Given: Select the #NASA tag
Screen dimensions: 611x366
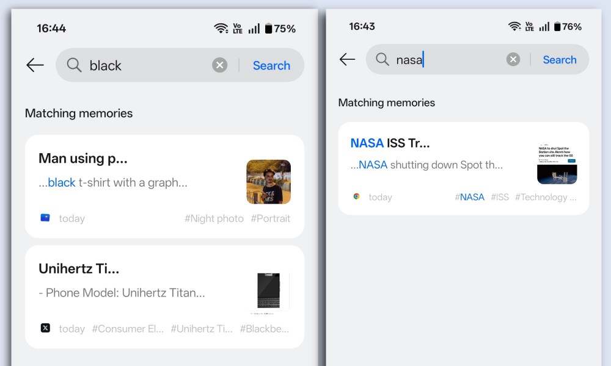Looking at the screenshot, I should pyautogui.click(x=469, y=197).
